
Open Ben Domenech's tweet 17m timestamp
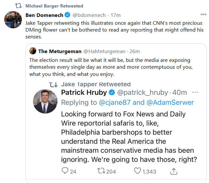pos(116,15)
